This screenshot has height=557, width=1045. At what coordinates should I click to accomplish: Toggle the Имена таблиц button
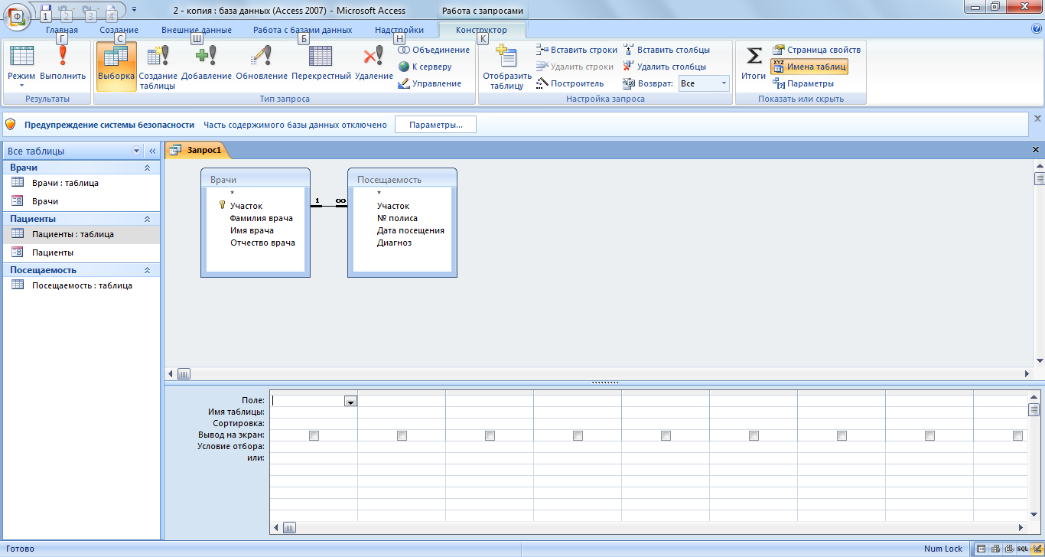point(809,67)
